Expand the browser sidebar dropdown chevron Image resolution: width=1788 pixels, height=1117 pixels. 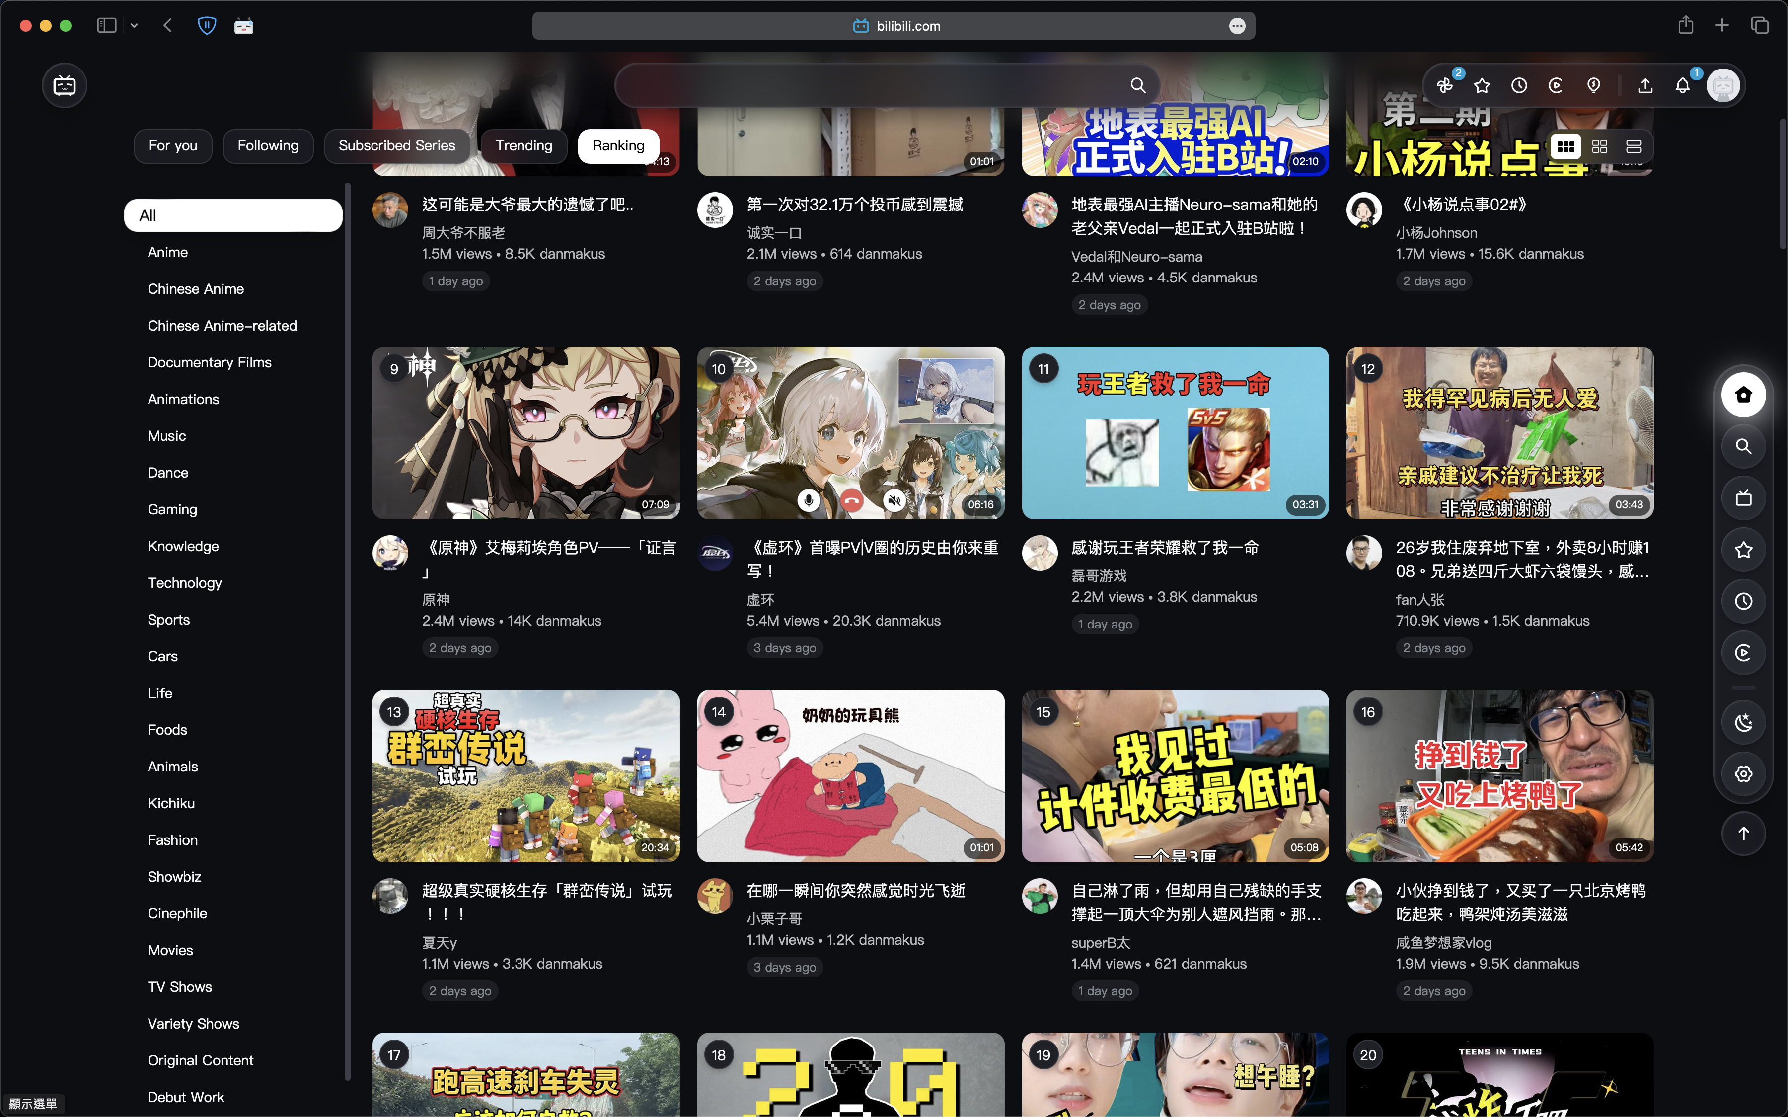pyautogui.click(x=135, y=25)
